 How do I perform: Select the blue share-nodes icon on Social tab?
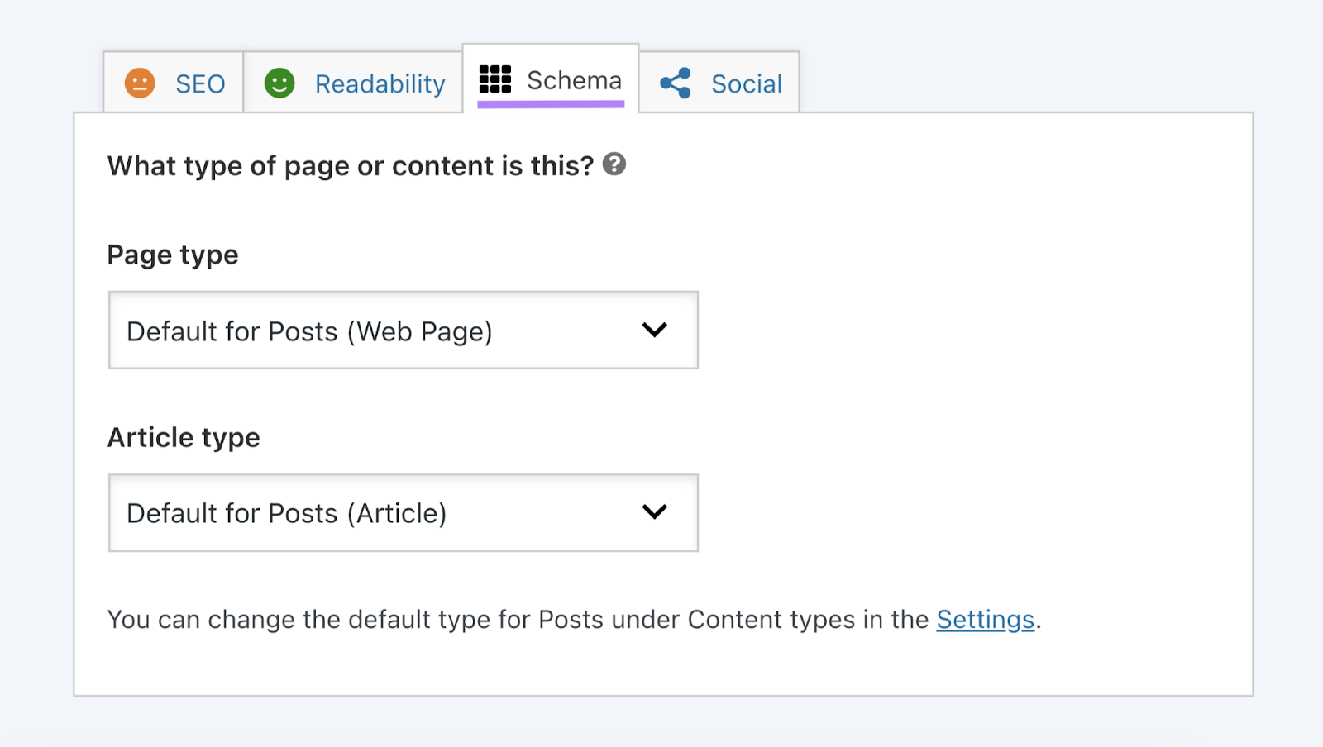(x=675, y=82)
